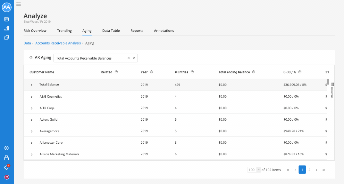Open the announcements megaphone icon

7,168
